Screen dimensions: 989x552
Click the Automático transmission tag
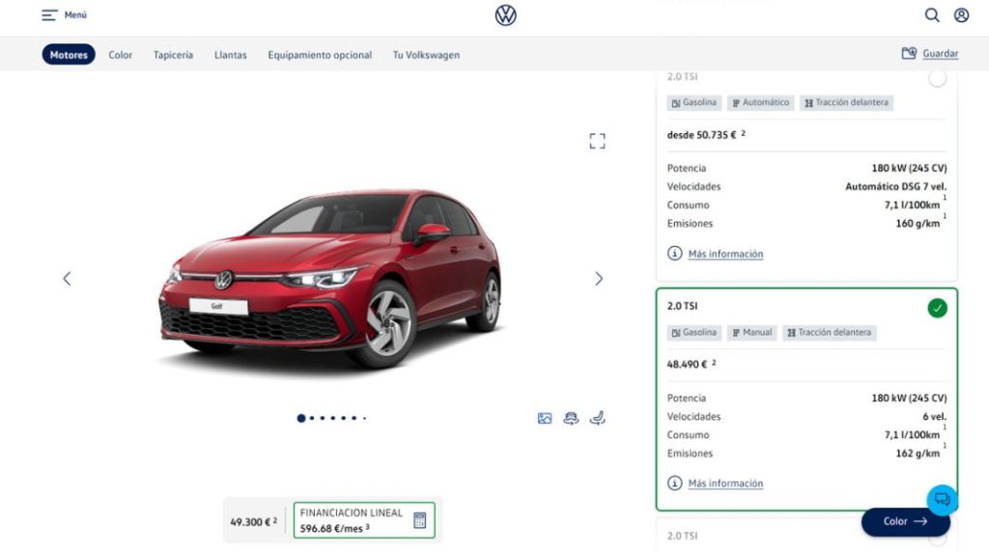(x=761, y=102)
